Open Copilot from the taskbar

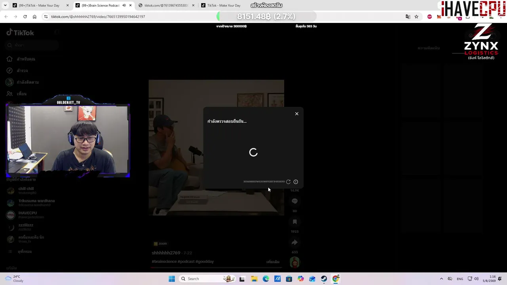(x=301, y=279)
